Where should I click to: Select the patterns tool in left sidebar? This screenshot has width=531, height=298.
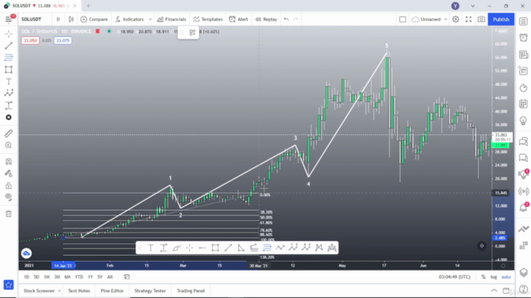point(8,94)
